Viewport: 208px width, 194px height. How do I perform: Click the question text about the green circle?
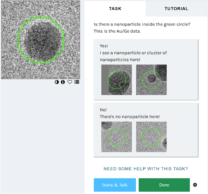point(144,25)
